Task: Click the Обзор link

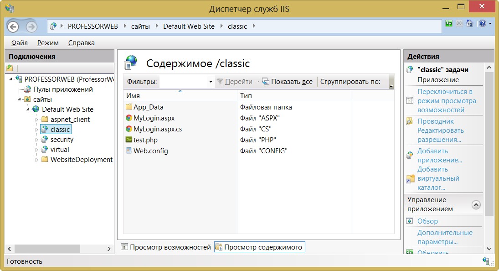Action: (x=427, y=221)
